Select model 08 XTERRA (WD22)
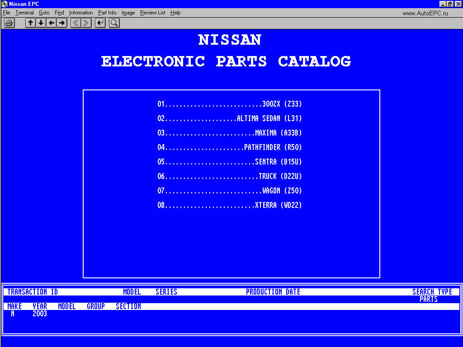Screen dimensions: 463x347 click(229, 205)
